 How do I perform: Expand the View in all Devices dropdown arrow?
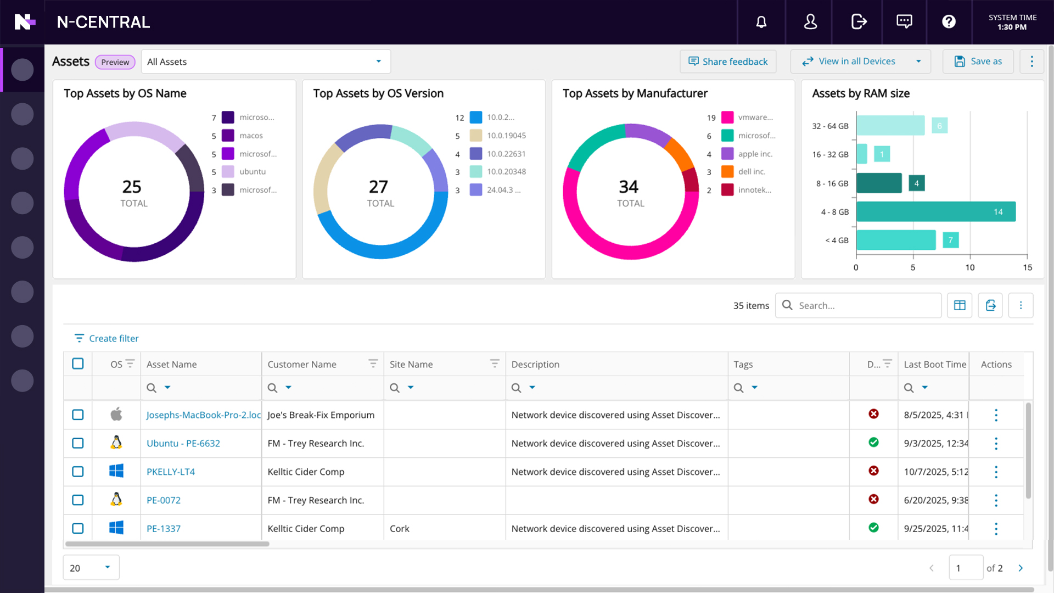click(918, 61)
